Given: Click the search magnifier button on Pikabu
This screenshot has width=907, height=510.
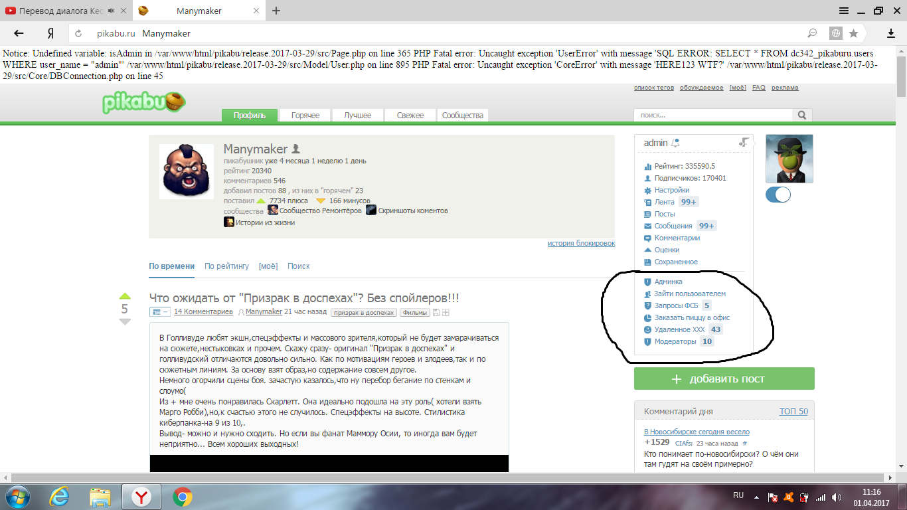Looking at the screenshot, I should [x=802, y=115].
